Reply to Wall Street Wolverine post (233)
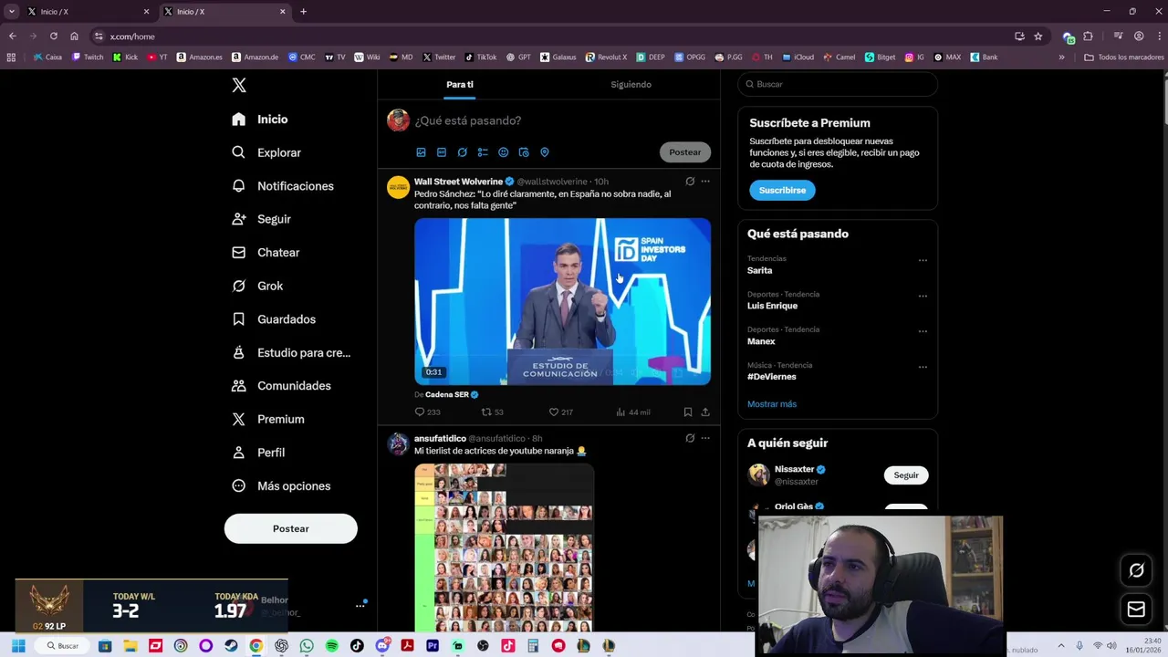Viewport: 1168px width, 657px height. (x=427, y=412)
